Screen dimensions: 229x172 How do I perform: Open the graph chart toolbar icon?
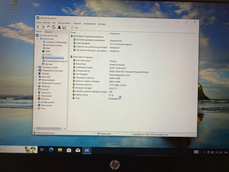(x=64, y=27)
